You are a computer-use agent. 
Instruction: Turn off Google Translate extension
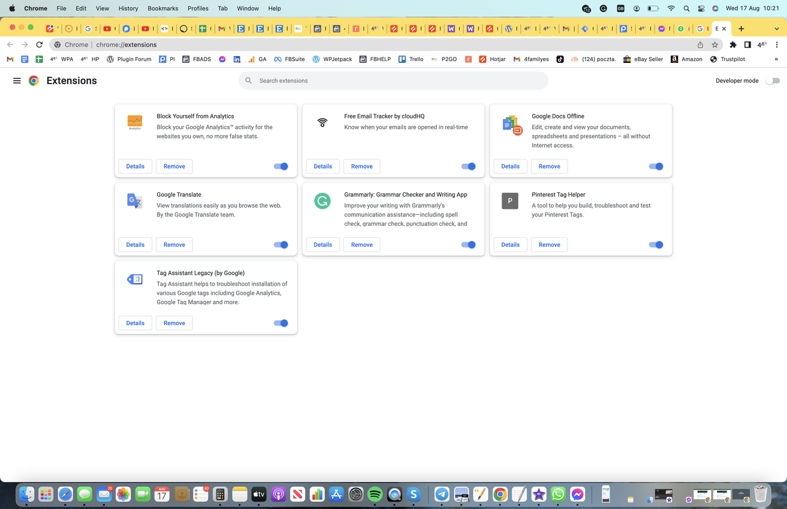pos(281,244)
